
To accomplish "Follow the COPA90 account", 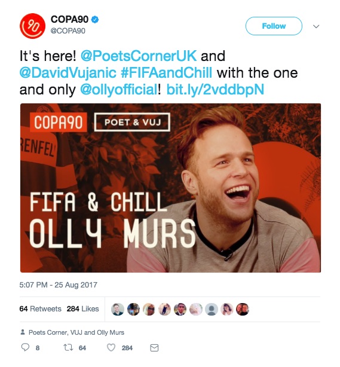I will pos(274,26).
